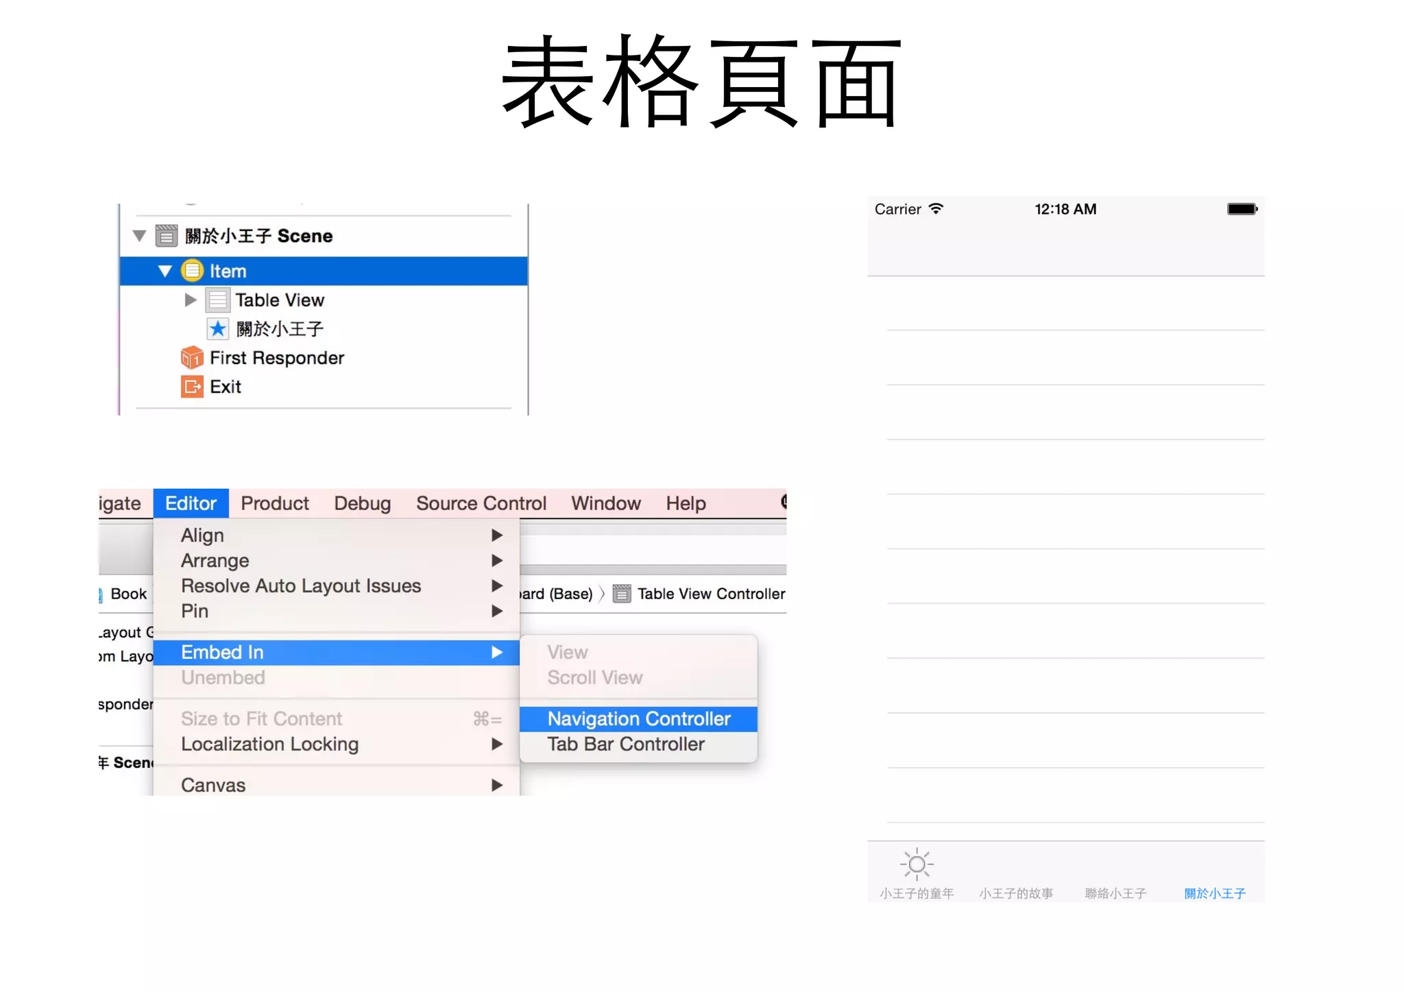Click Table View Controller in jump bar
The width and height of the screenshot is (1404, 992).
pyautogui.click(x=711, y=594)
